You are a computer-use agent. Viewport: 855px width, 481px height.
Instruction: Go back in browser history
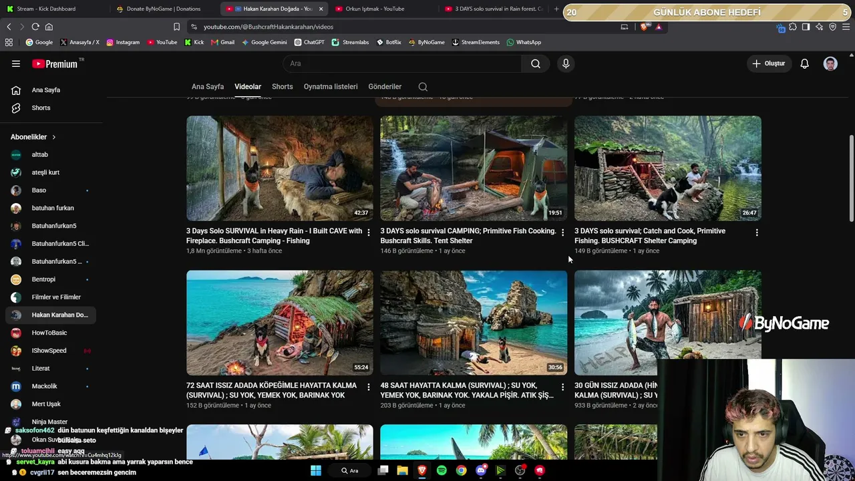tap(9, 27)
